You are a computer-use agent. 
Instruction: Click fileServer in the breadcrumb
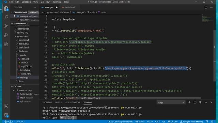click(65, 12)
